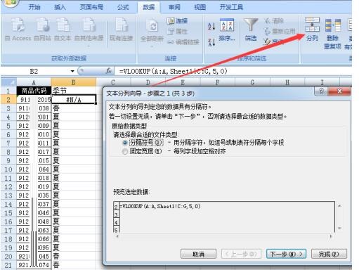
Task: Click the 春 cell in row 20
Action: tap(74, 257)
